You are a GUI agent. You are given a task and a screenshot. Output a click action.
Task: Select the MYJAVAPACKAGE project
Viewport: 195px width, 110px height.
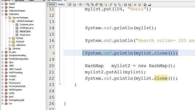click(x=17, y=86)
